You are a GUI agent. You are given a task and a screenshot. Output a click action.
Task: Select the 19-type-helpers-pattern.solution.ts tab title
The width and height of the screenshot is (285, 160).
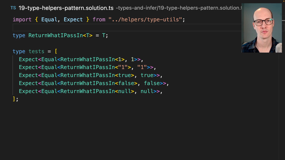click(66, 8)
